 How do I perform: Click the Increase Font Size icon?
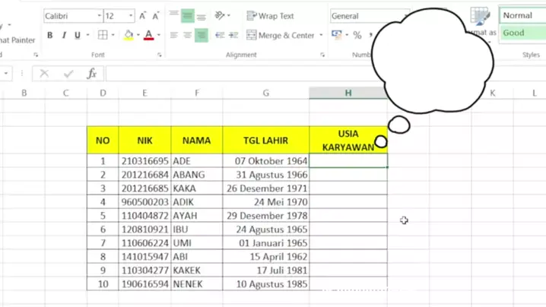(x=142, y=16)
